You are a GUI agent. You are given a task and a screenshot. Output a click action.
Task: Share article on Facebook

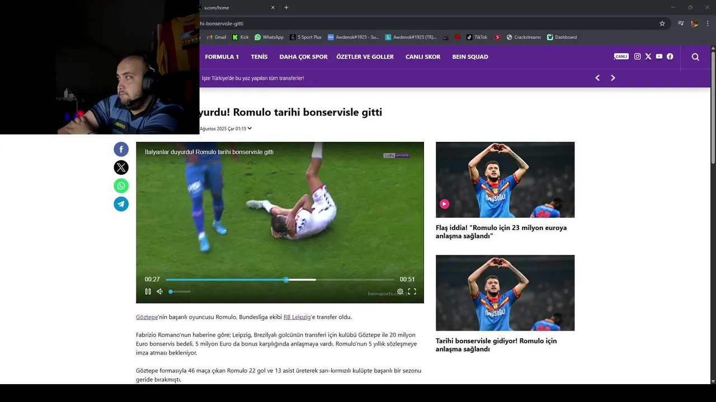click(121, 149)
